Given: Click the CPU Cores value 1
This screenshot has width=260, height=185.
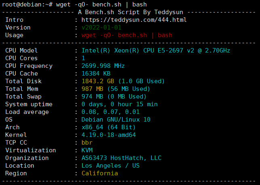Looking at the screenshot, I should click(x=84, y=58).
